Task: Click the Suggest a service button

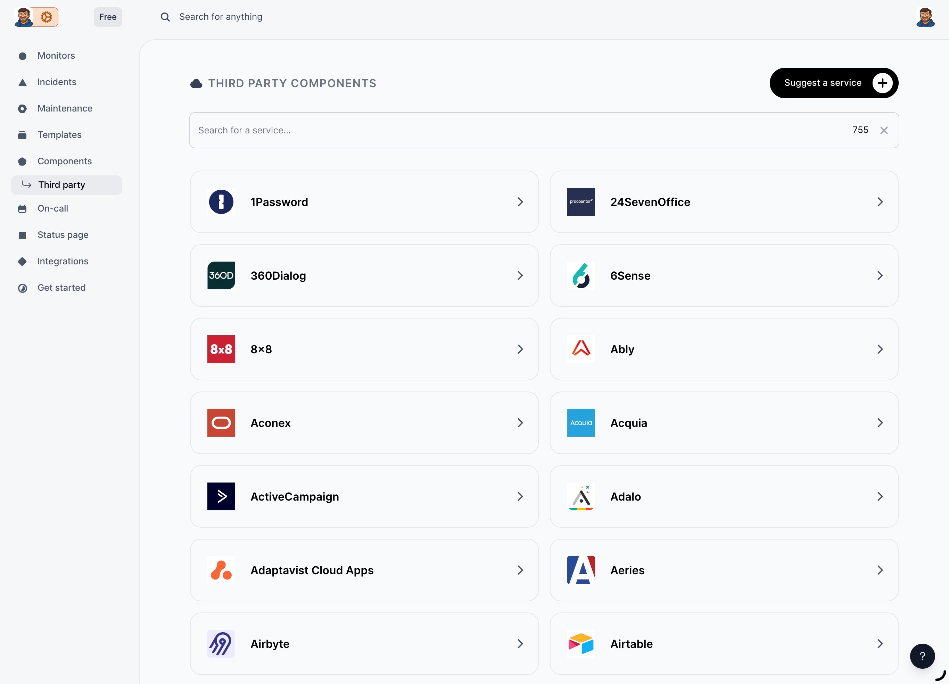Action: click(x=834, y=83)
